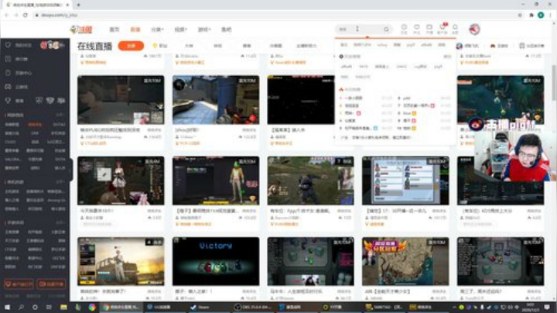557x313 pixels.
Task: Switch to the OBS taskbar item
Action: (x=252, y=307)
